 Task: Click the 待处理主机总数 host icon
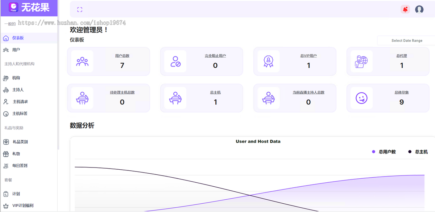82,98
